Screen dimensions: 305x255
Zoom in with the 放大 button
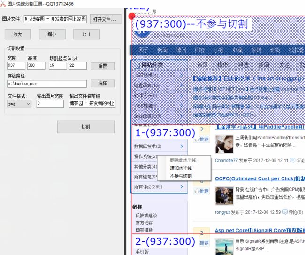coord(18,34)
